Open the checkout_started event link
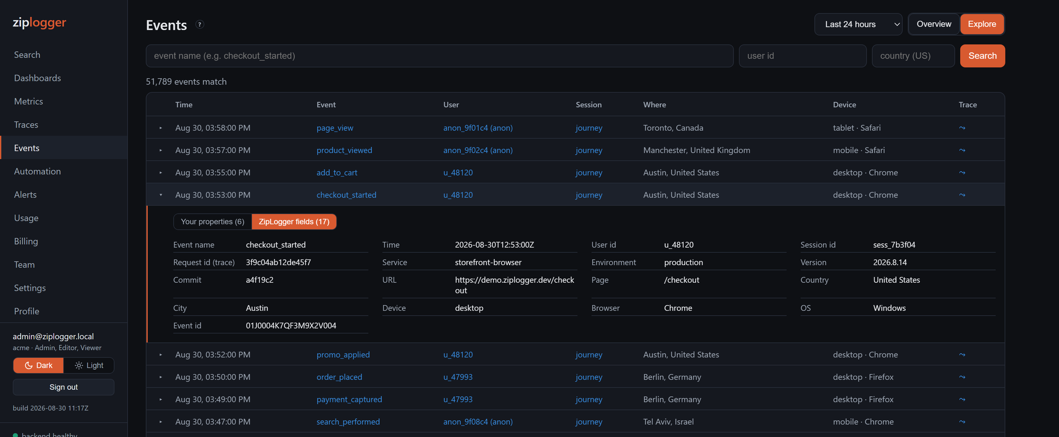1059x437 pixels. tap(346, 195)
